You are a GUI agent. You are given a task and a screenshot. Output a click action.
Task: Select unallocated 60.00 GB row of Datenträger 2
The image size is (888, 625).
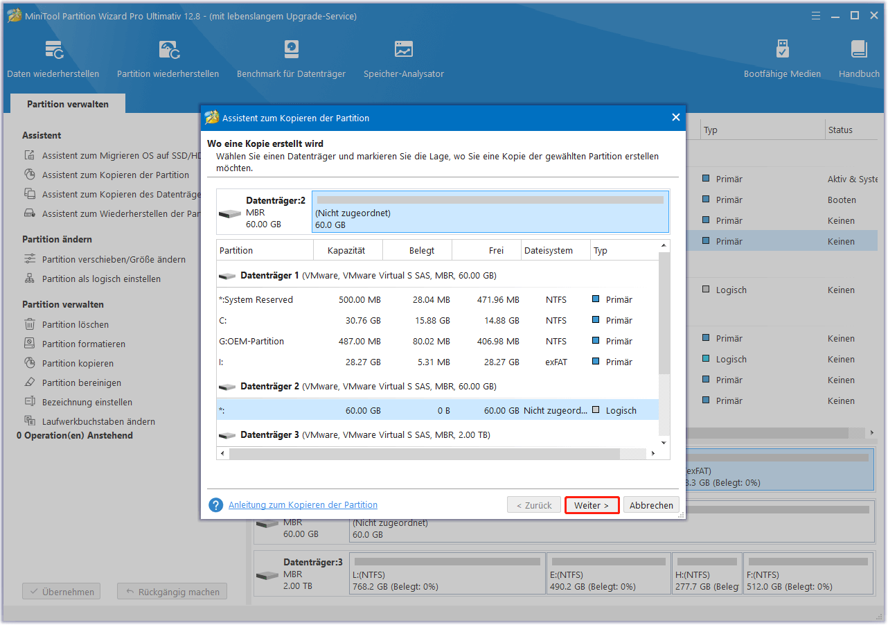coord(437,411)
